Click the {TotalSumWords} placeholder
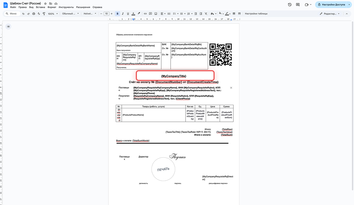 coord(141,141)
